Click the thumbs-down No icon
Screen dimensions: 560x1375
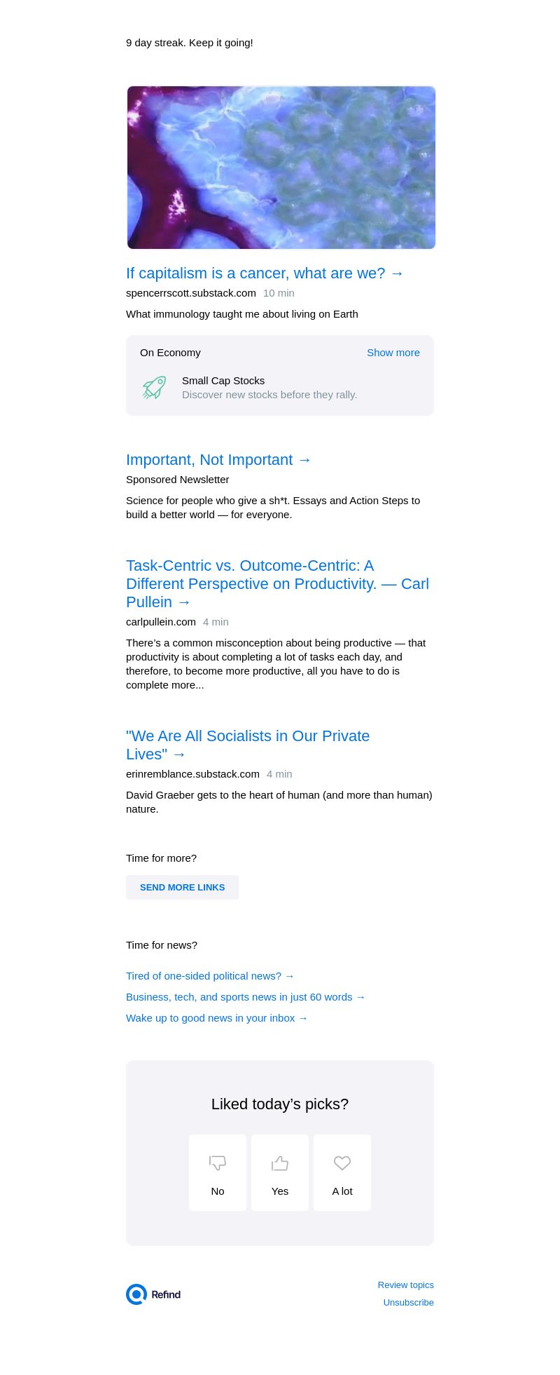click(218, 1163)
